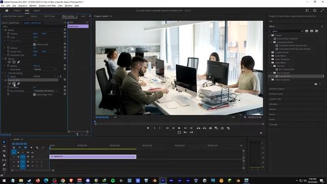The height and width of the screenshot is (184, 327).
Task: Toggle Scale stopwatch animation
Action: pyautogui.click(x=8, y=37)
